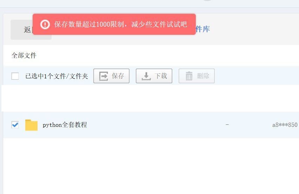Click the empty white band under the toolbar
This screenshot has height=194, width=299.
click(x=150, y=98)
